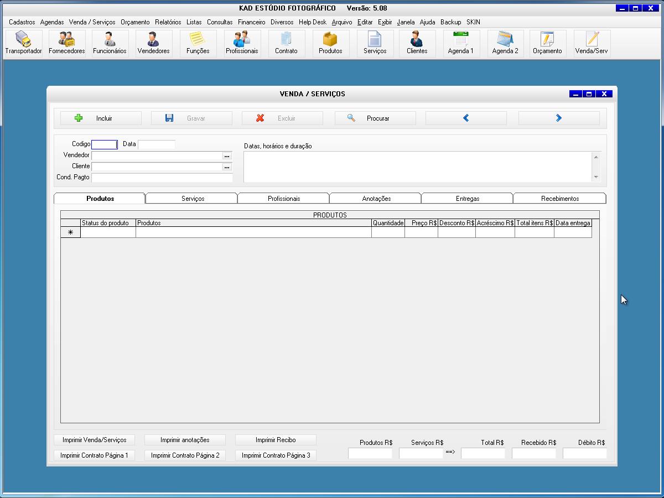Open the Financeiro menu

pyautogui.click(x=252, y=22)
